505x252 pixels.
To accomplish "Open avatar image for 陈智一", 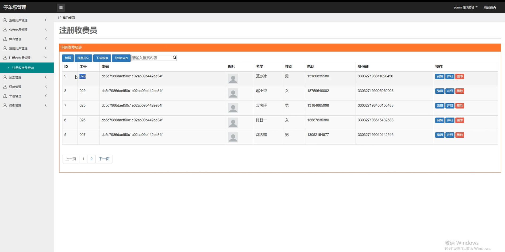I will pyautogui.click(x=233, y=123).
